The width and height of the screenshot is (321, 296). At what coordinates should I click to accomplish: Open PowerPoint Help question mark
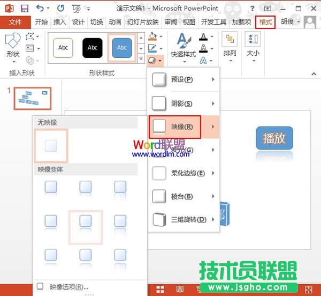(x=253, y=9)
